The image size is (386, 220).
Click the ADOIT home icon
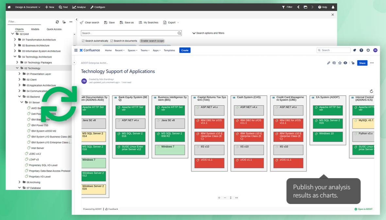pyautogui.click(x=9, y=7)
